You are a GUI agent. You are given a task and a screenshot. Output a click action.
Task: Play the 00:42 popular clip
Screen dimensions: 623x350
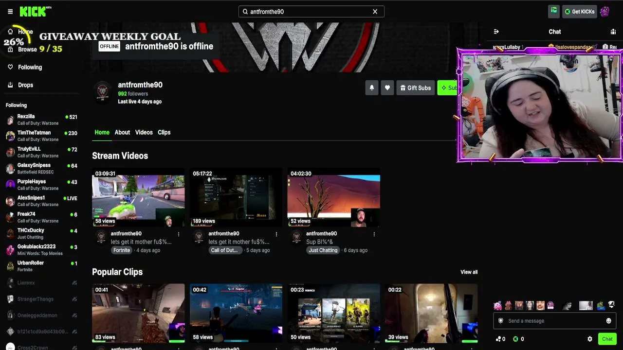click(x=236, y=314)
